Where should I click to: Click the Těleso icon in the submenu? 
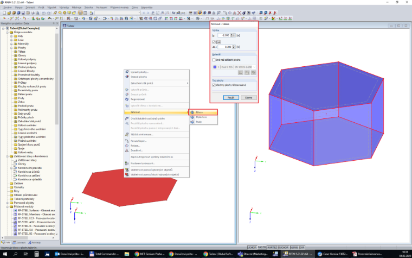[x=192, y=112]
